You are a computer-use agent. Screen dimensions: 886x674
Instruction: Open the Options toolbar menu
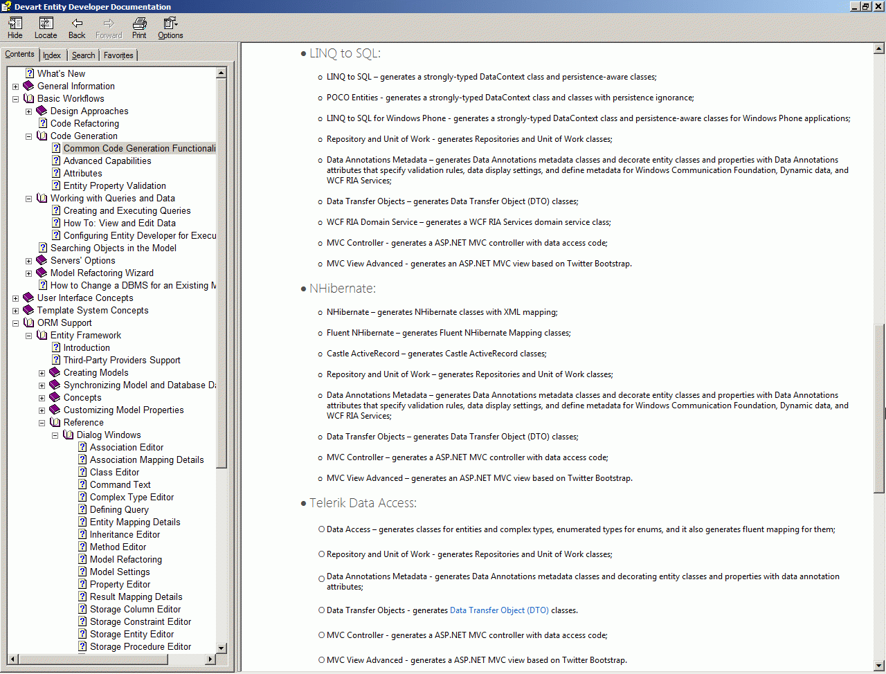tap(170, 28)
